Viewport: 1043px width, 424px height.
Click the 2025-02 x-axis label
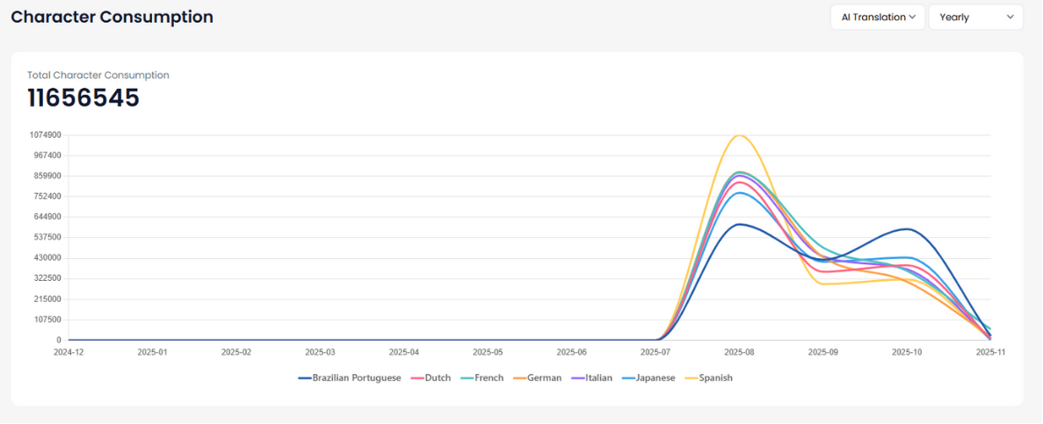tap(236, 351)
